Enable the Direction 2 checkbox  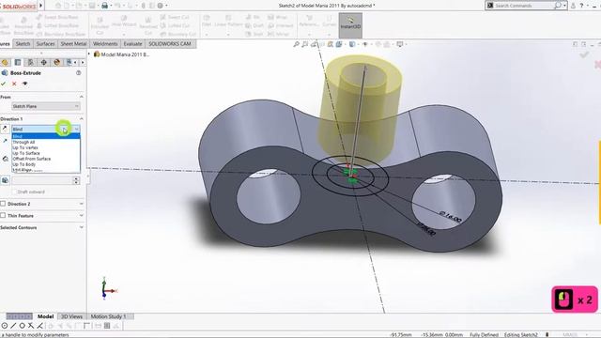[x=3, y=204]
